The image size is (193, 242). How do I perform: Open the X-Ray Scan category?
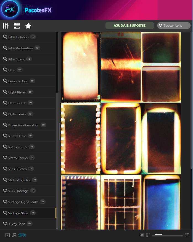(17, 224)
